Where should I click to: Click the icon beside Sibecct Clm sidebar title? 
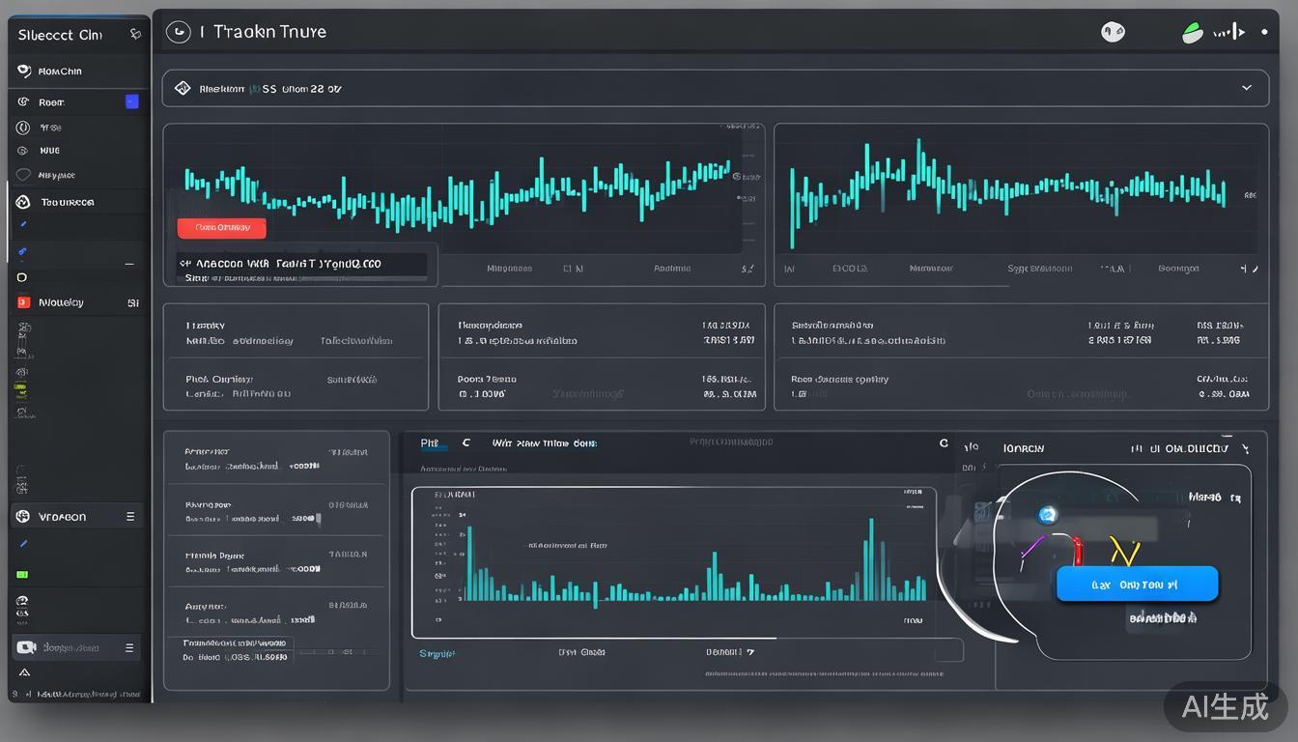135,35
